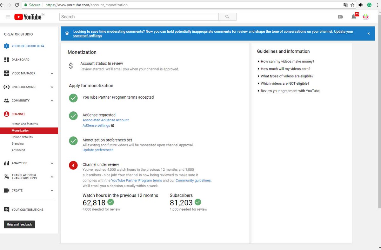Click the Partner Program terms accepted checkmark

click(73, 98)
